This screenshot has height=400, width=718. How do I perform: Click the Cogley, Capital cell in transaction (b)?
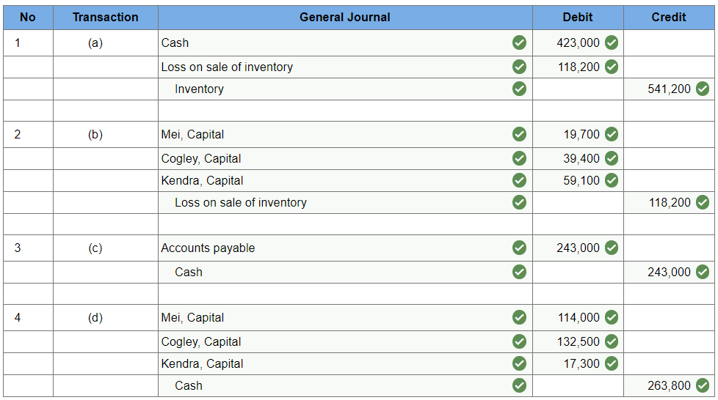(x=345, y=159)
